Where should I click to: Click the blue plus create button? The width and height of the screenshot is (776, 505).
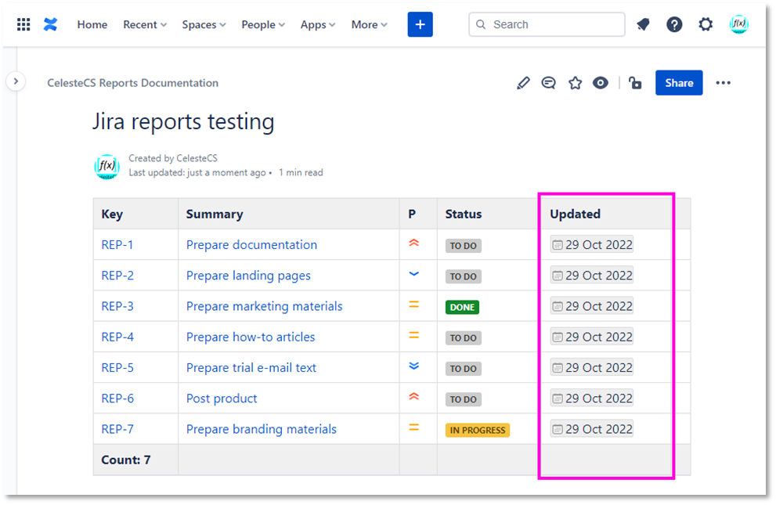[420, 24]
